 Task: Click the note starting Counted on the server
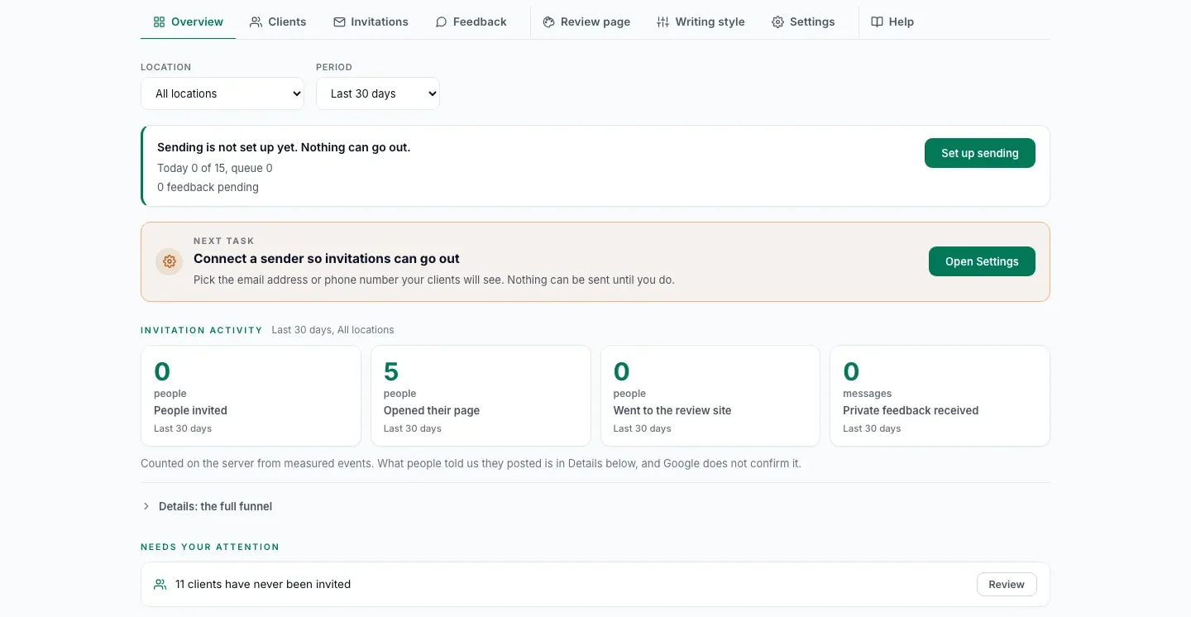click(471, 463)
